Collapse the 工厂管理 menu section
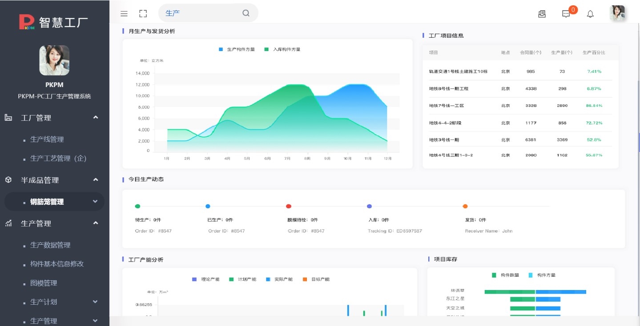Viewport: 640px width, 326px height. (96, 118)
